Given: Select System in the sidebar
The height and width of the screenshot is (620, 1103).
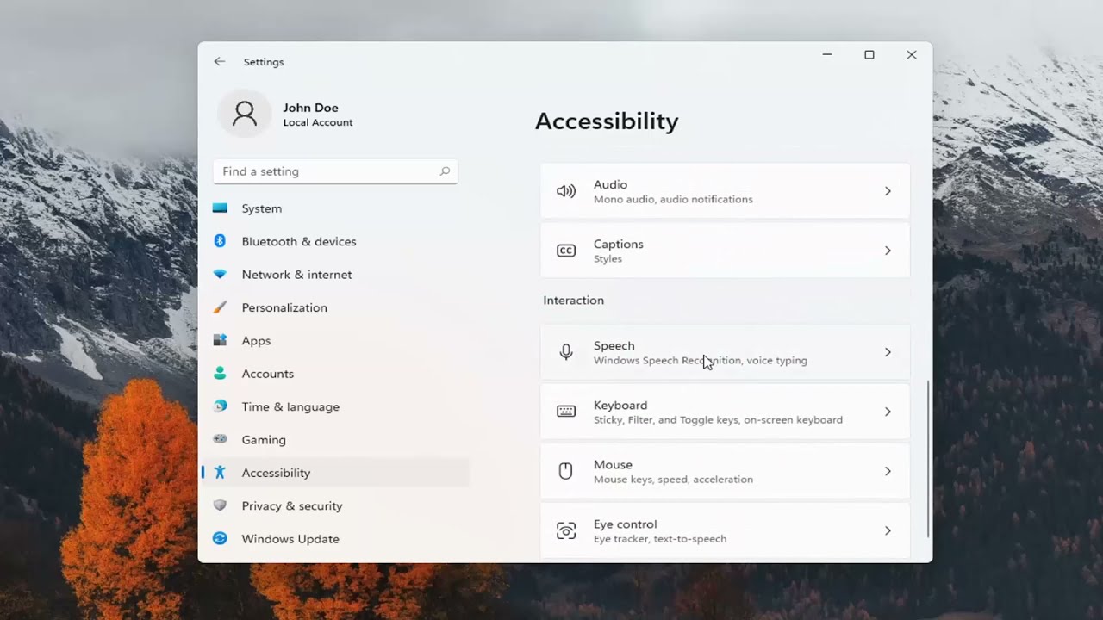Looking at the screenshot, I should [x=335, y=208].
